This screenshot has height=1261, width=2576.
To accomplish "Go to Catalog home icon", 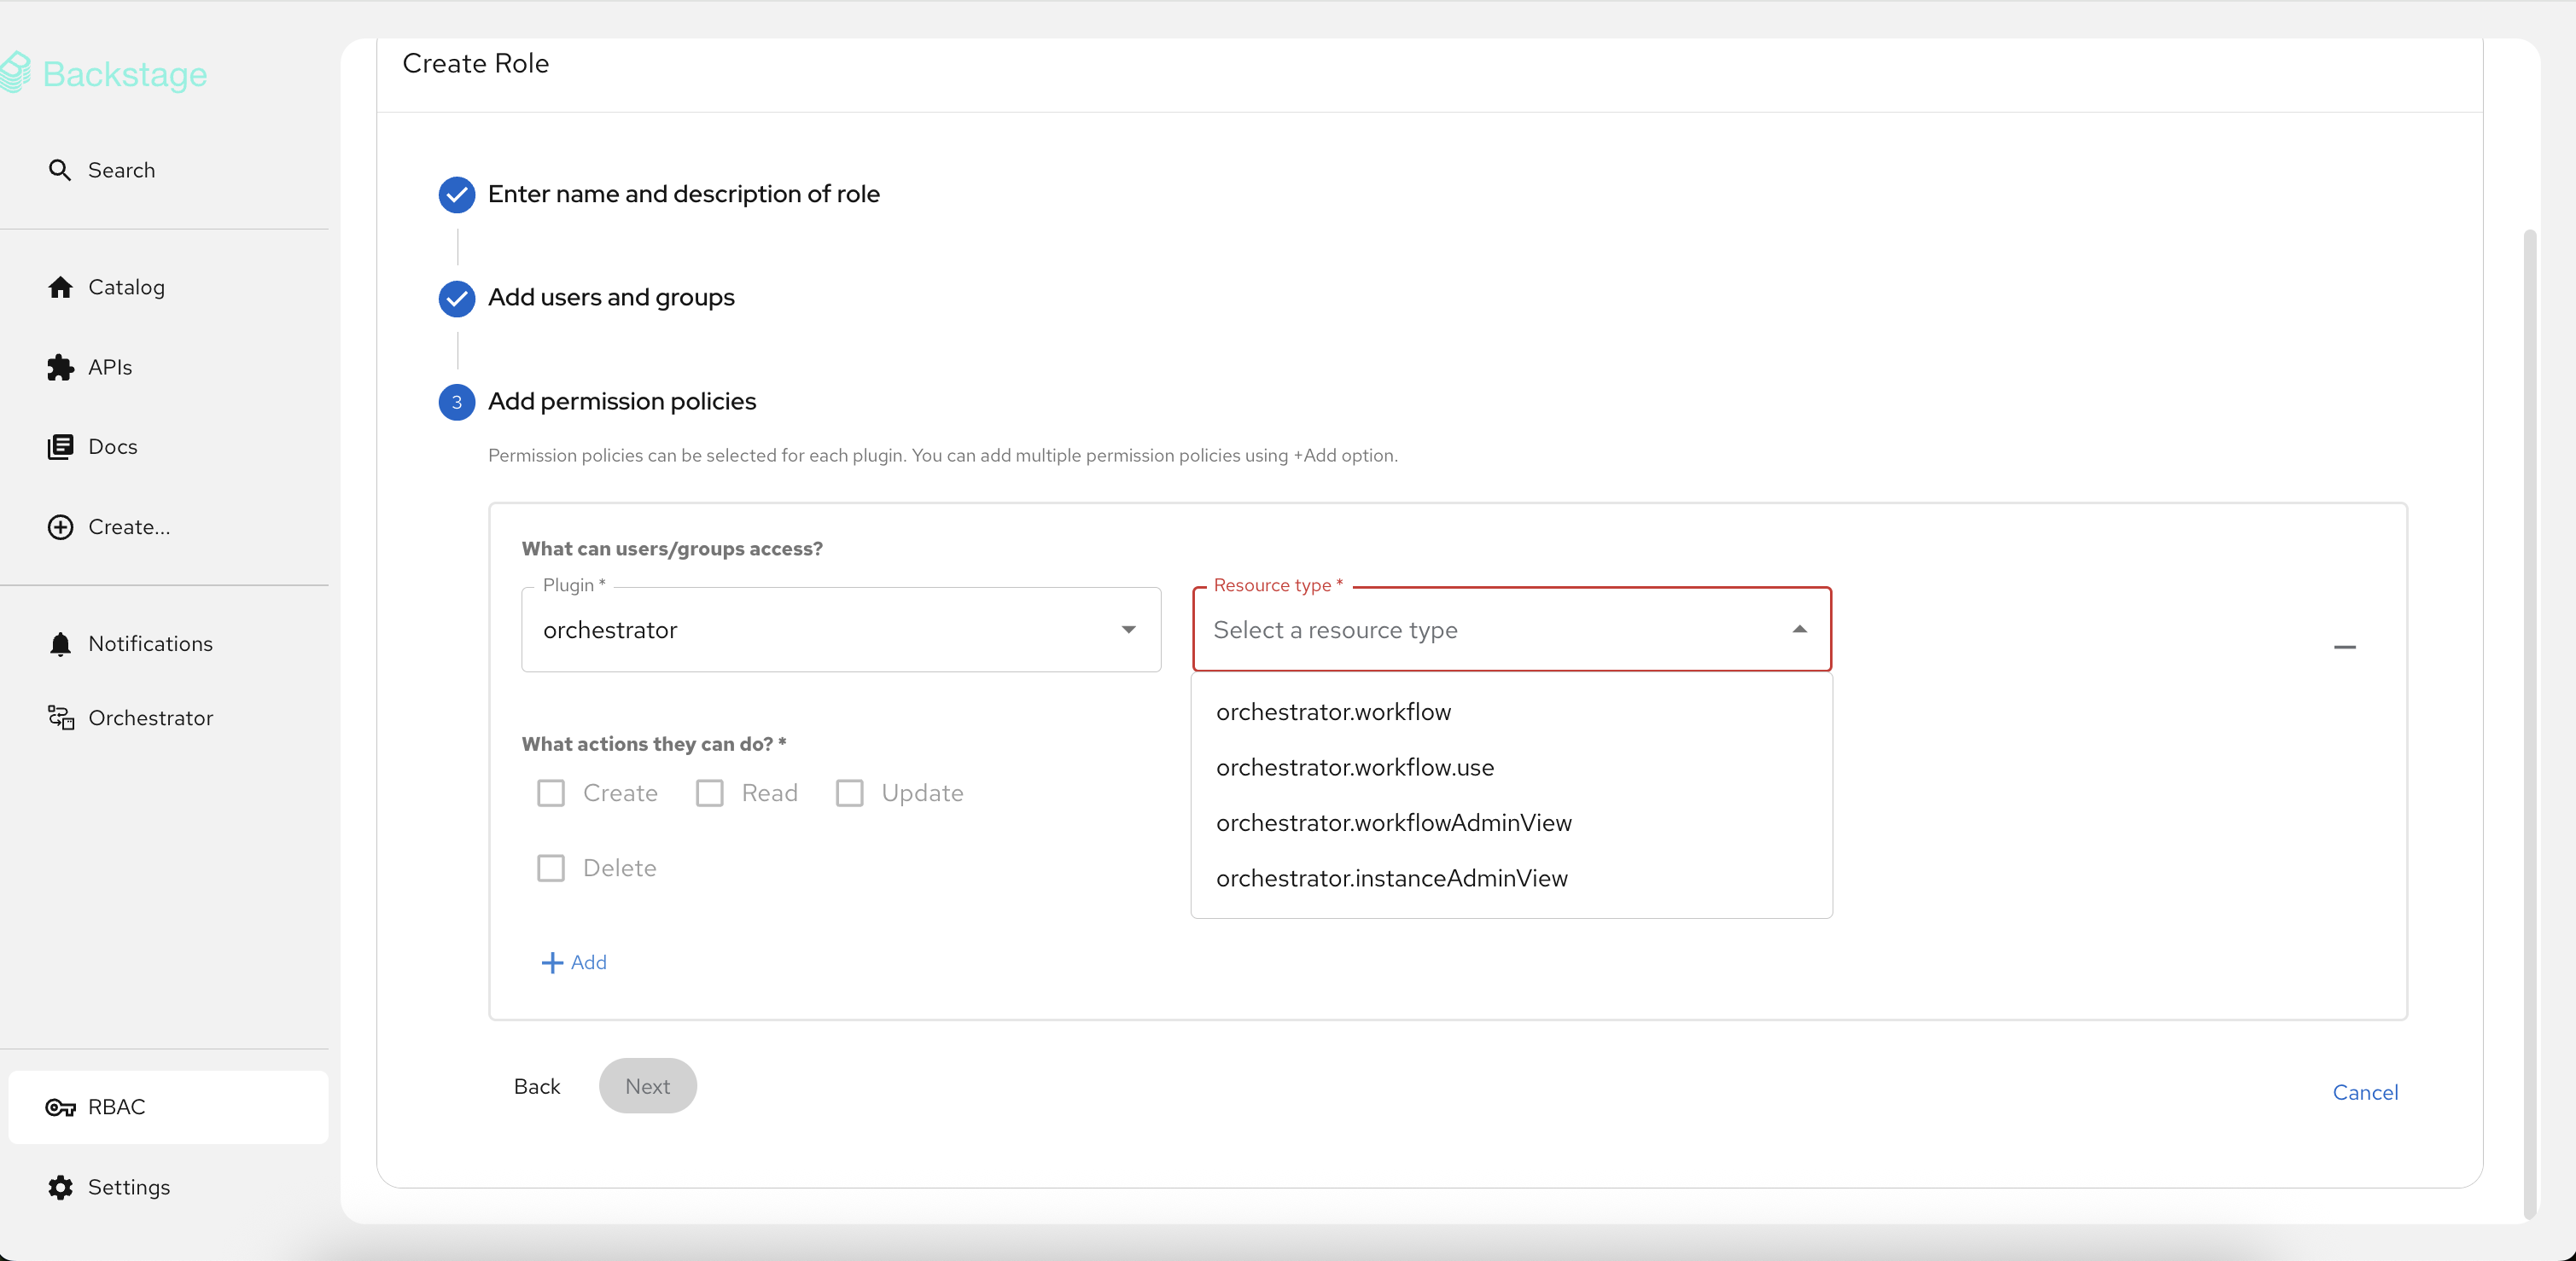I will (60, 288).
